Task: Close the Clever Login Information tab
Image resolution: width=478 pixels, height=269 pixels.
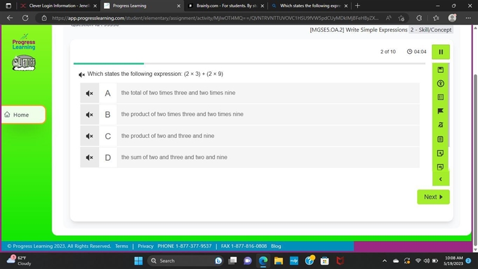Action: tap(95, 6)
